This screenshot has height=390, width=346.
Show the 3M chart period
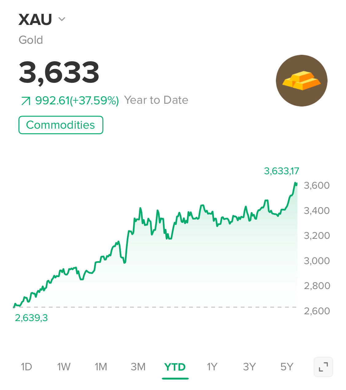138,367
